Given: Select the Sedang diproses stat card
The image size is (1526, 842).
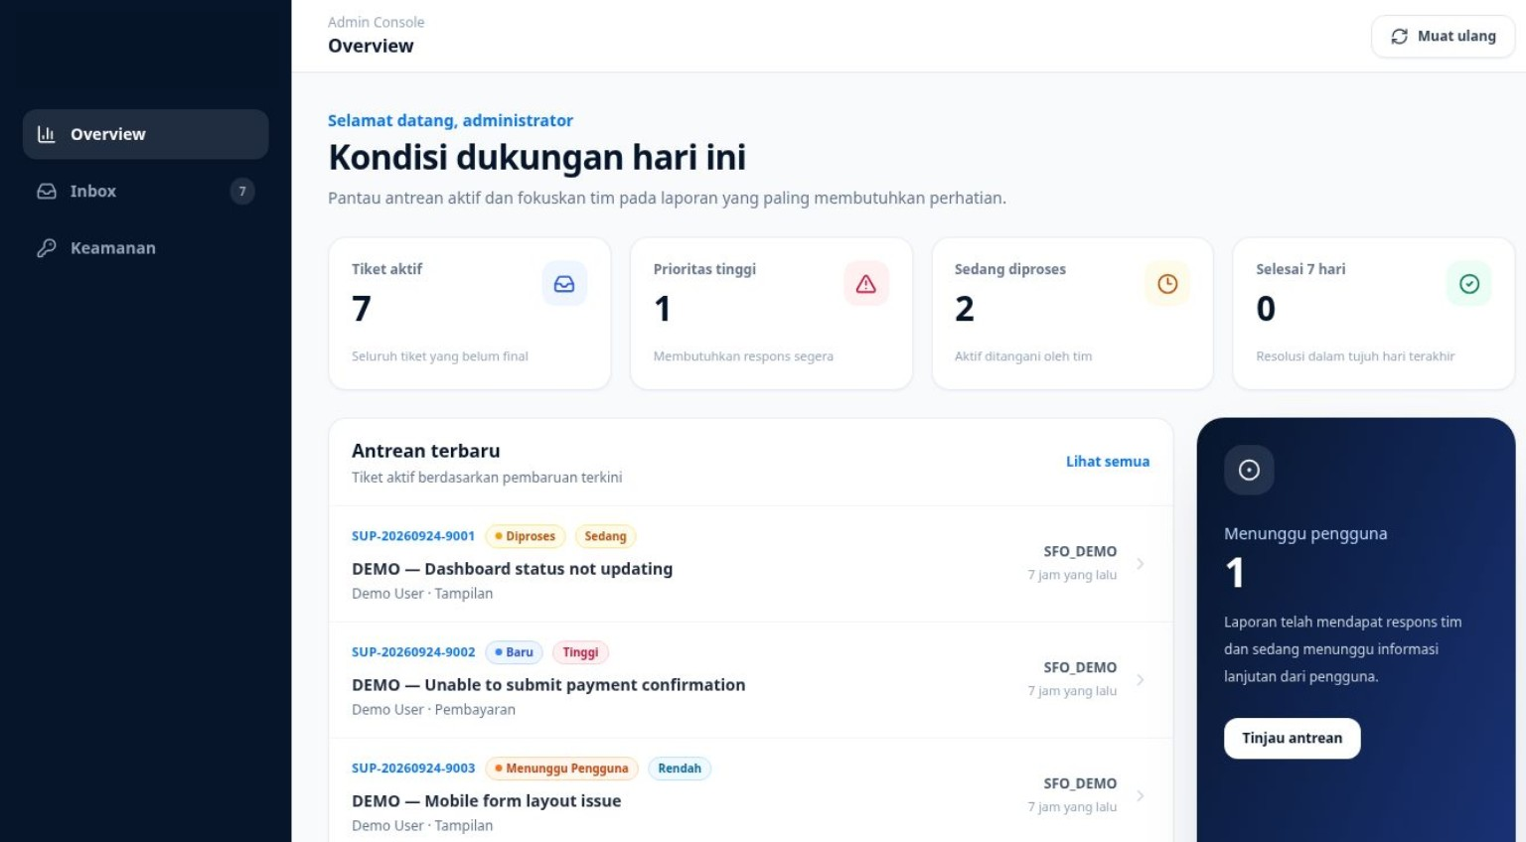Looking at the screenshot, I should pyautogui.click(x=1072, y=313).
